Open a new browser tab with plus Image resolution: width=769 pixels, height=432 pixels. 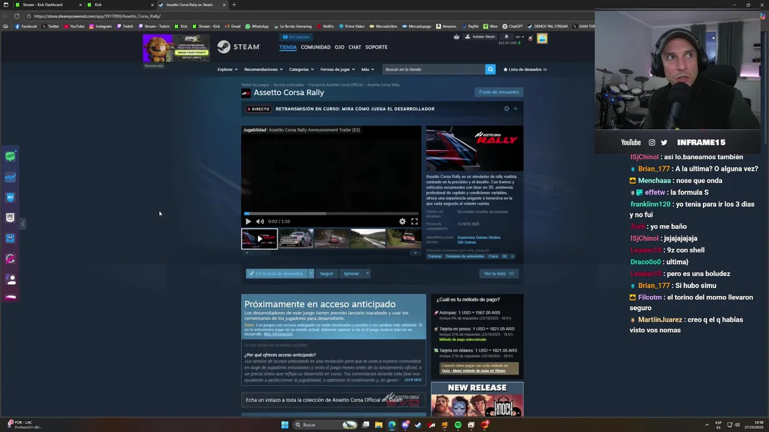[234, 5]
